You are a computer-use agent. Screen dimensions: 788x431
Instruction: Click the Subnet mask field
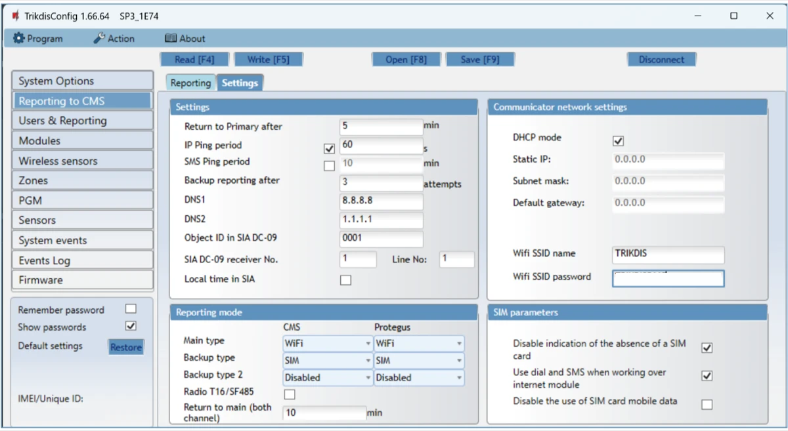[x=668, y=182]
